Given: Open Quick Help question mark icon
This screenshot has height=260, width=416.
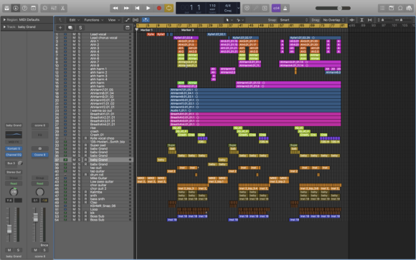Looking at the screenshot, I should pyautogui.click(x=24, y=8).
